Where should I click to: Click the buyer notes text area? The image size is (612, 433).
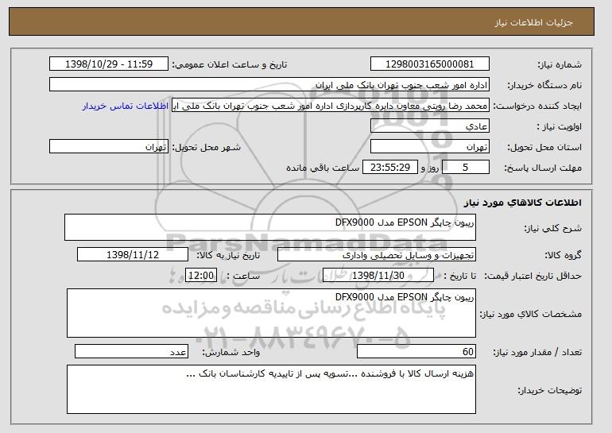[271, 389]
